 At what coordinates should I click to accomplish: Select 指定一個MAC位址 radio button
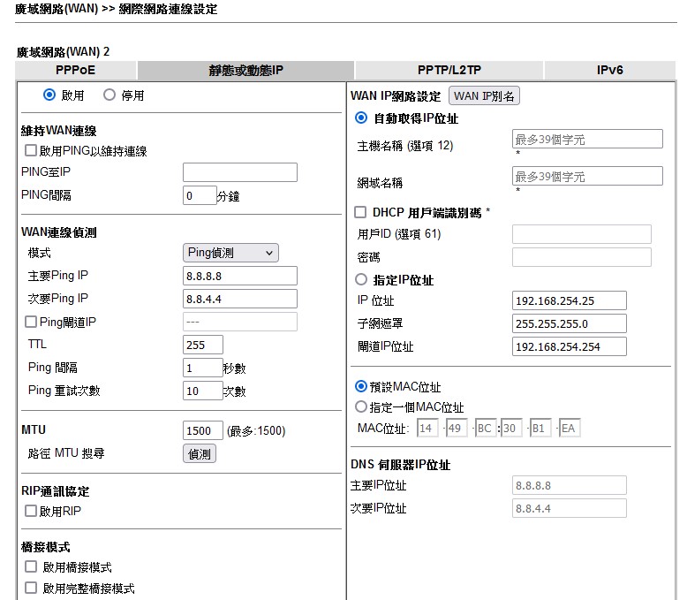[x=360, y=407]
